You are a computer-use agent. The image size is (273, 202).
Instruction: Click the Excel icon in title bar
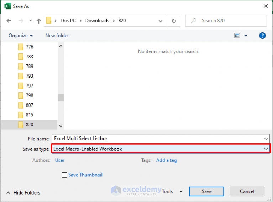8,6
